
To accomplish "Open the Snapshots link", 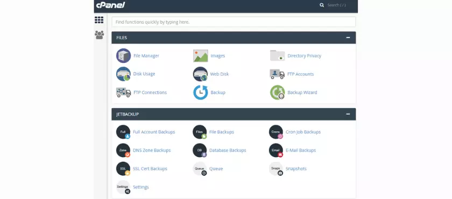I will click(x=296, y=169).
